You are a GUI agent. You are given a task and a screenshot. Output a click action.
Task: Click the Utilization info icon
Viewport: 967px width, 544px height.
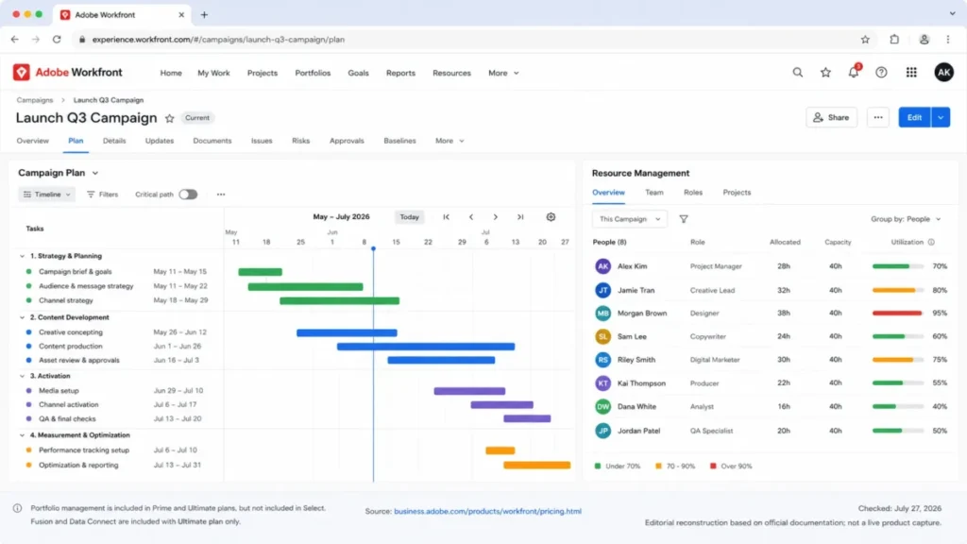coord(931,243)
